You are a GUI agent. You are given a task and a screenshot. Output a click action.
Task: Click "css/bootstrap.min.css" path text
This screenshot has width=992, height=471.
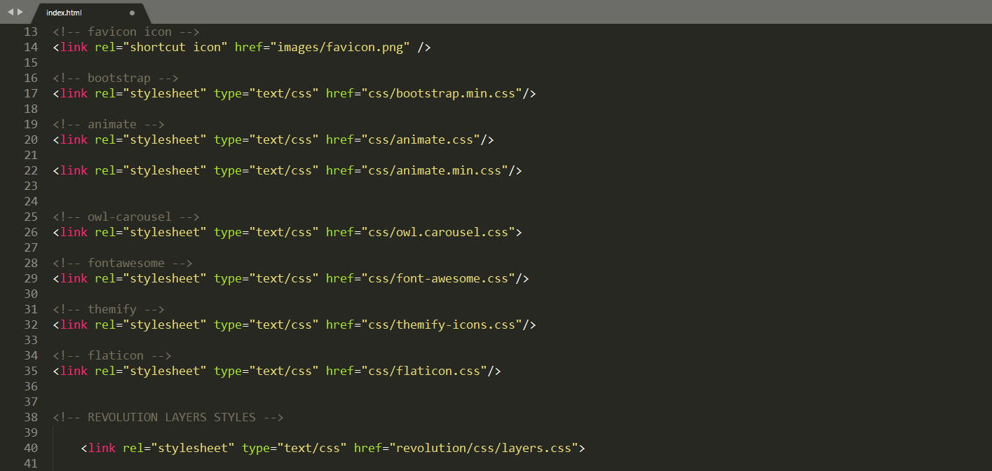coord(442,93)
